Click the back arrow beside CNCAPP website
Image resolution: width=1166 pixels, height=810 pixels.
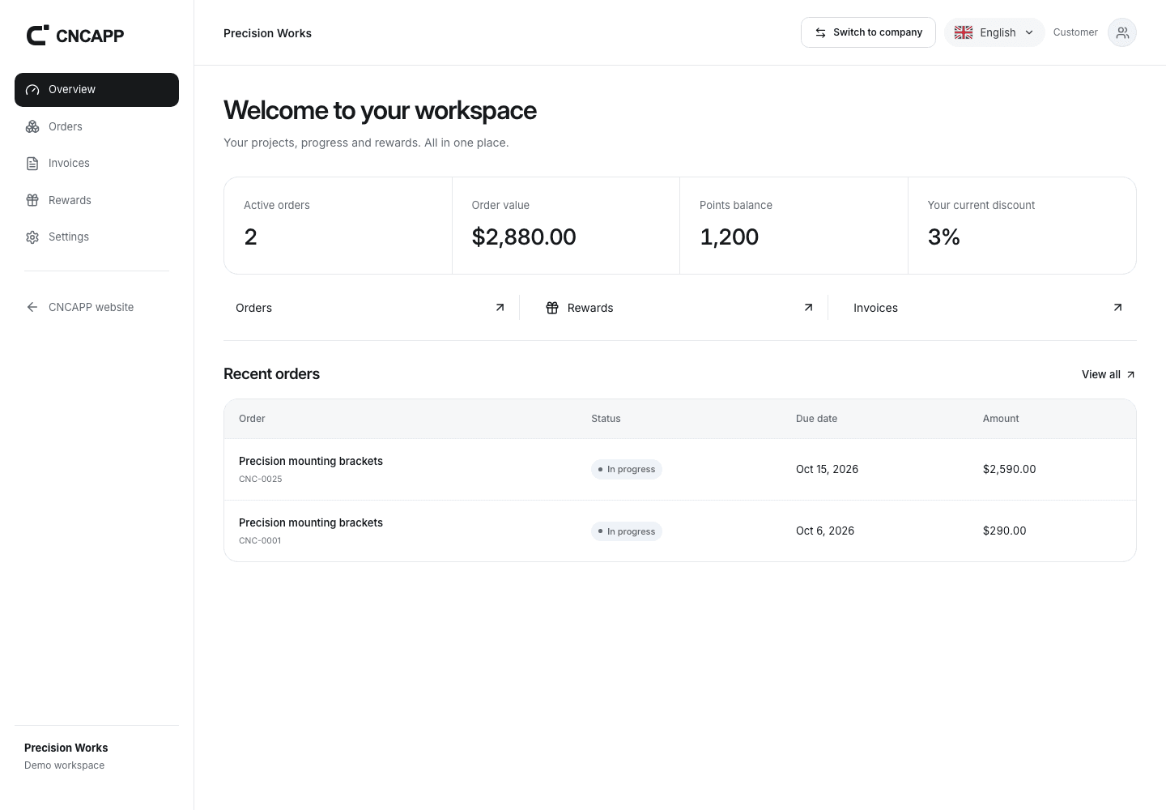pos(32,307)
